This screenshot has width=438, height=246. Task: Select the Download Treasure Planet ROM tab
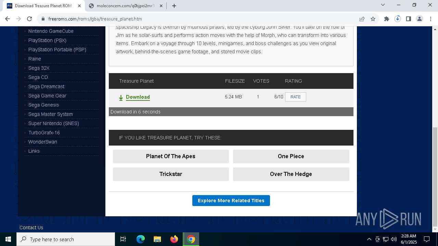pyautogui.click(x=44, y=6)
